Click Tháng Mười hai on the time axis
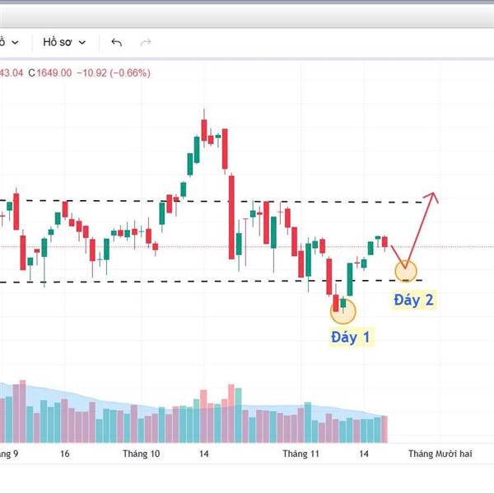Image resolution: width=494 pixels, height=494 pixels. point(440,454)
